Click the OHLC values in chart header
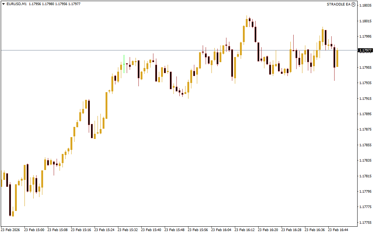 [x=54, y=4]
